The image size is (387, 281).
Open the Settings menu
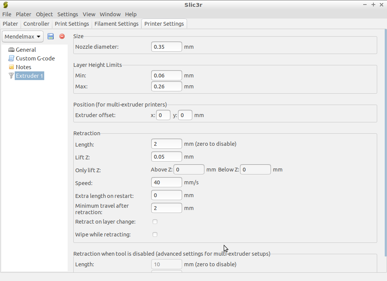coord(68,14)
